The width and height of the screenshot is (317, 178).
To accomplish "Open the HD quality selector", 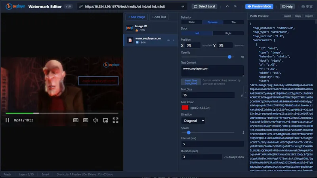I will tap(86, 120).
